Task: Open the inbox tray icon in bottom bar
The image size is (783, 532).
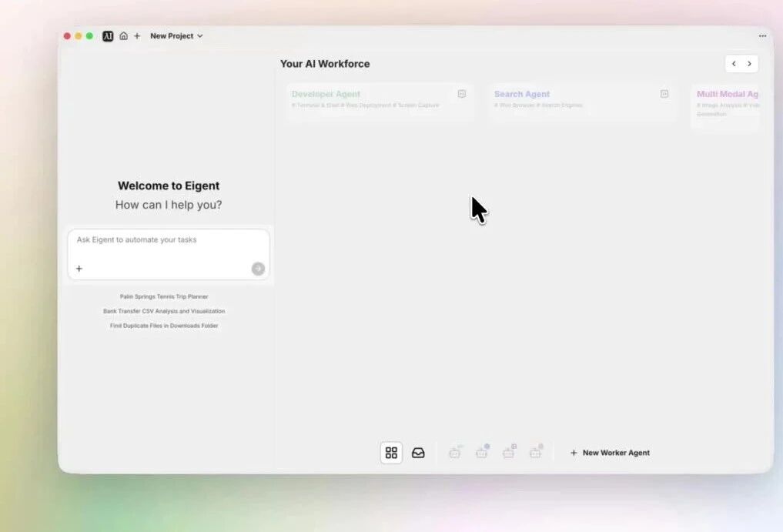Action: click(418, 453)
